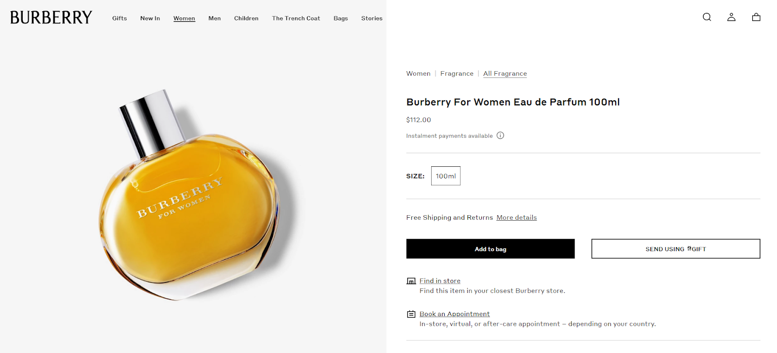Follow the Find in store link
This screenshot has width=777, height=353.
(439, 281)
